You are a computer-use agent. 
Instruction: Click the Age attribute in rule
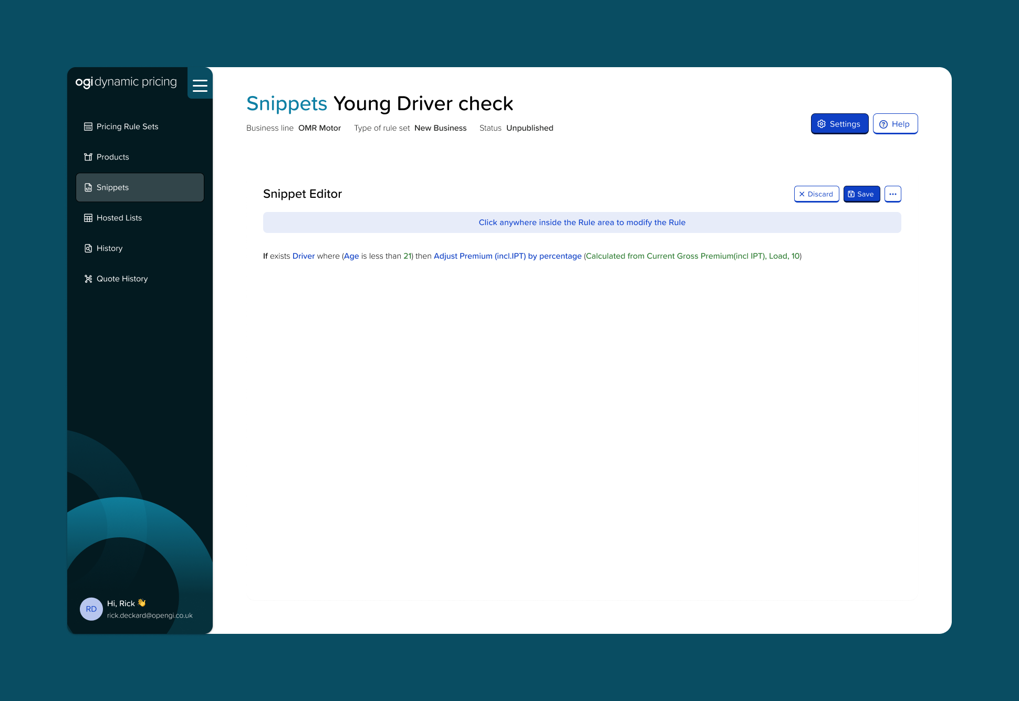pyautogui.click(x=351, y=256)
